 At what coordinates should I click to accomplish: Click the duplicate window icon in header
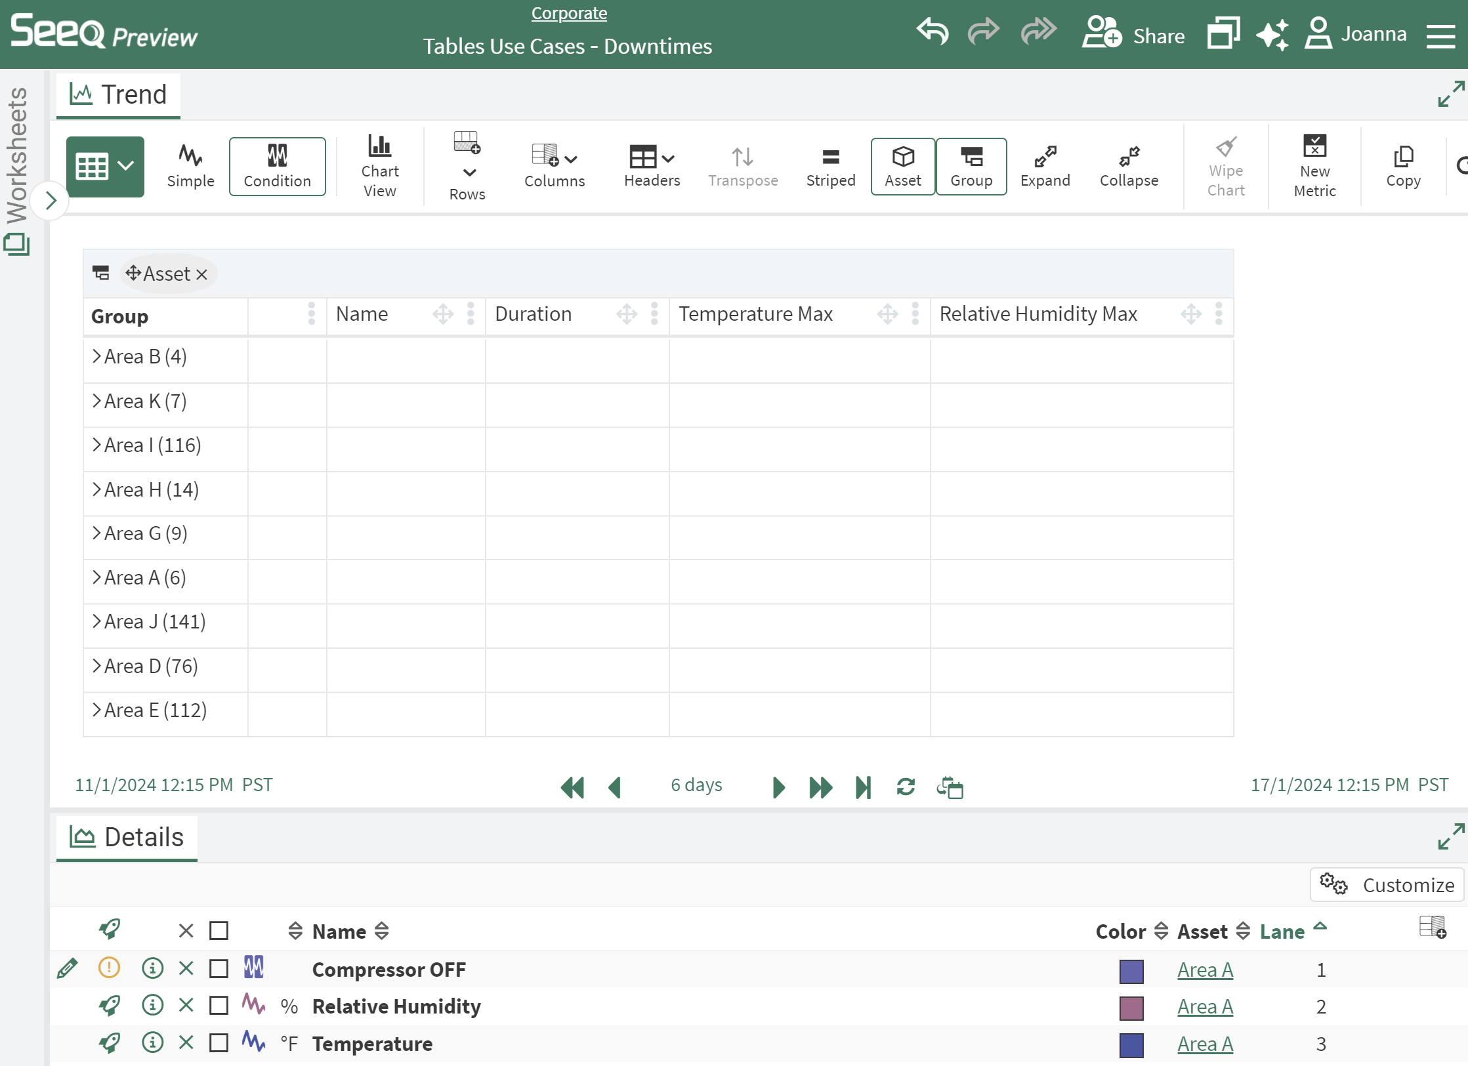1224,33
